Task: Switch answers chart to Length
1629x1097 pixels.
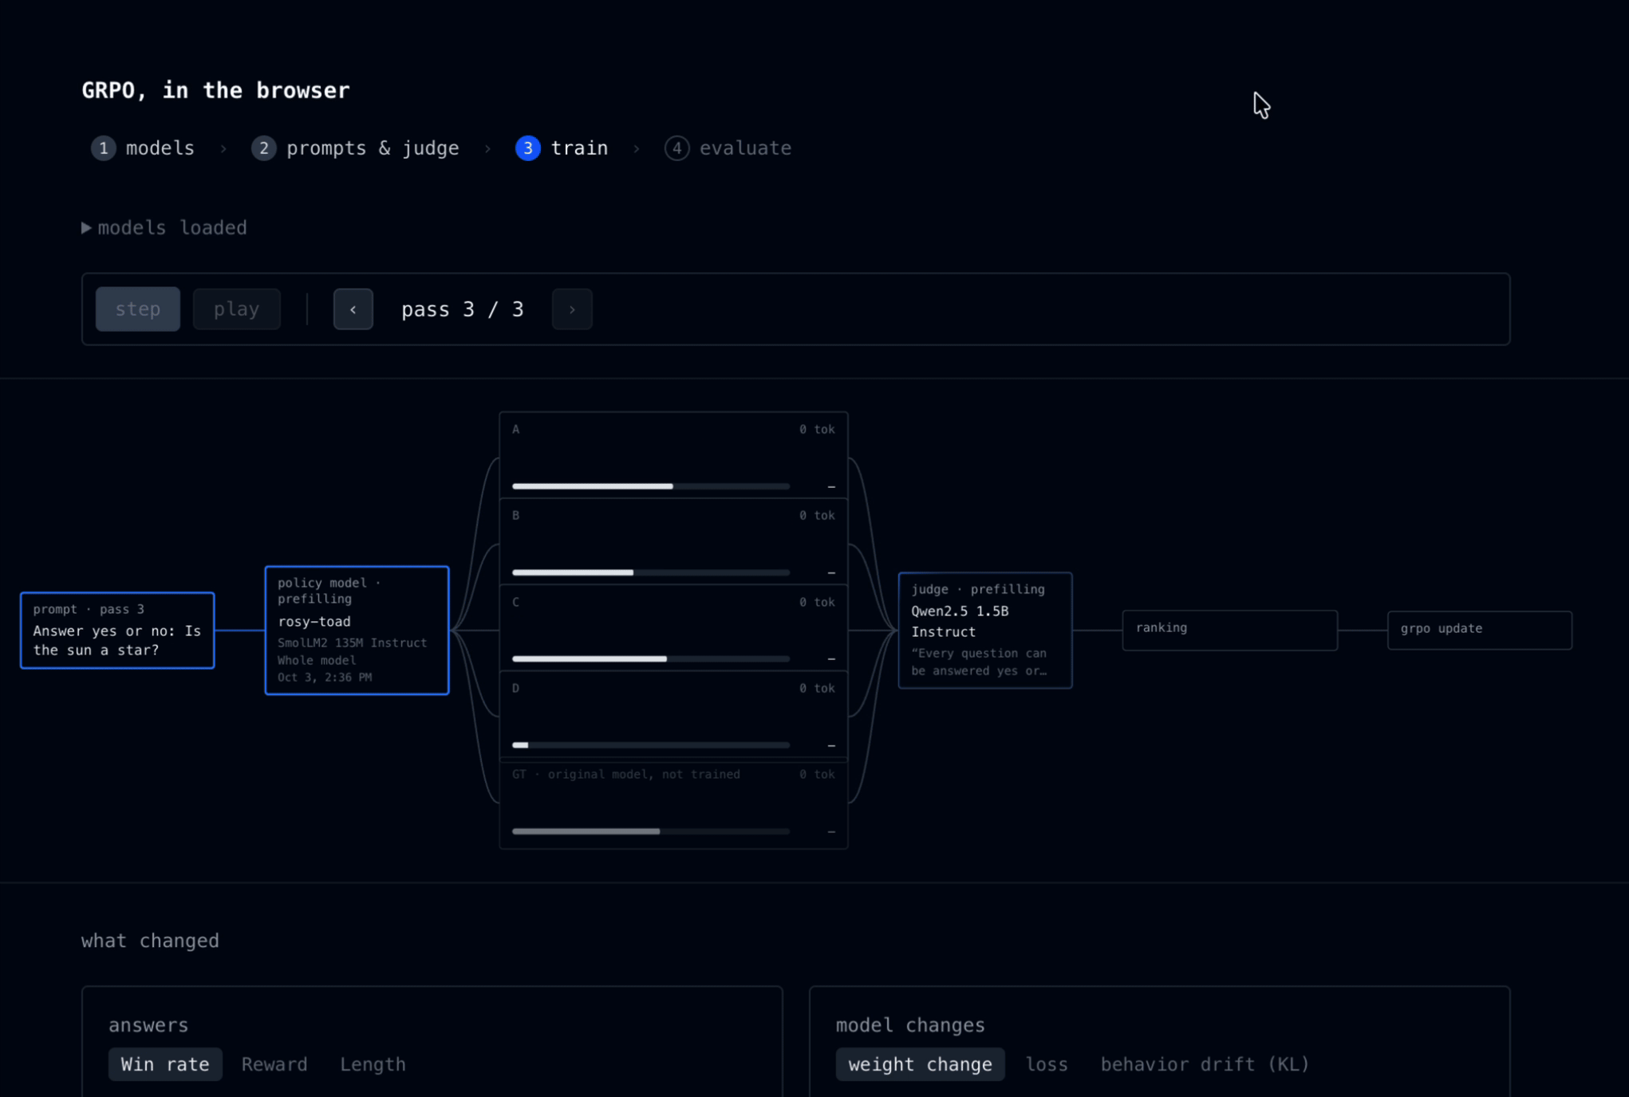Action: (x=373, y=1064)
